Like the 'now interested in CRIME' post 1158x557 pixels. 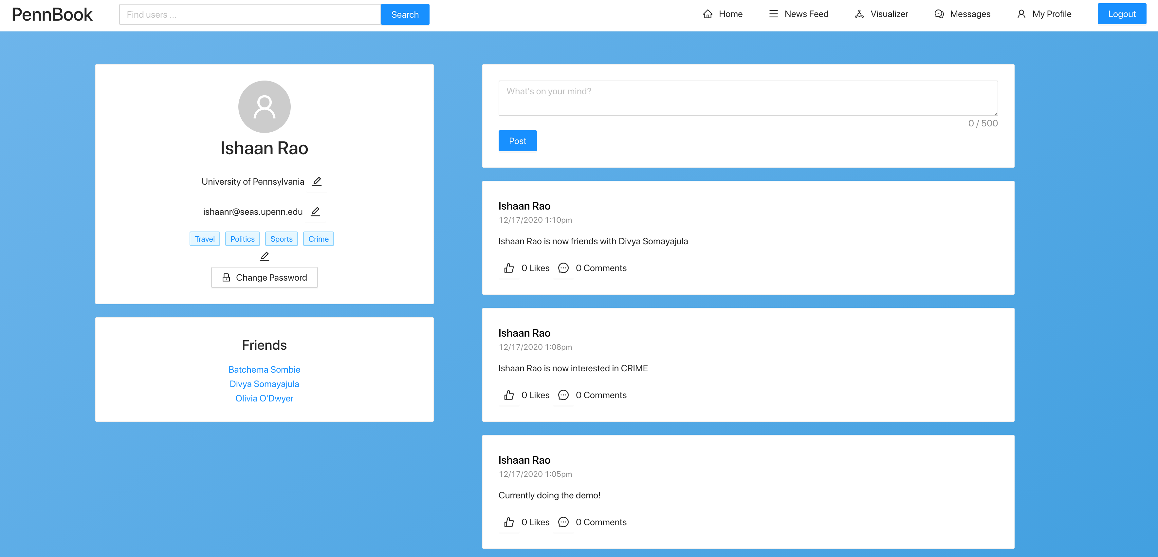509,395
